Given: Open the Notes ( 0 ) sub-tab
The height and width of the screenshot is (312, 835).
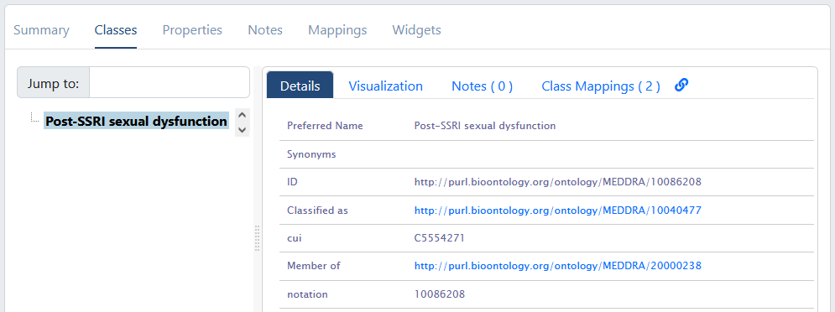Looking at the screenshot, I should (x=482, y=86).
